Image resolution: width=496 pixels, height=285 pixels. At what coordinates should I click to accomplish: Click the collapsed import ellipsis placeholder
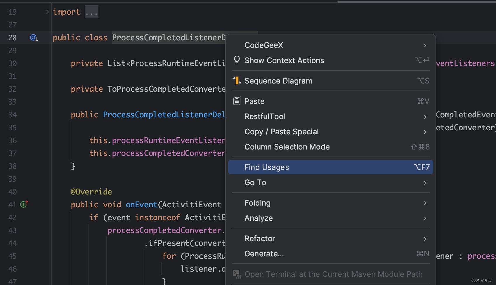coord(91,12)
